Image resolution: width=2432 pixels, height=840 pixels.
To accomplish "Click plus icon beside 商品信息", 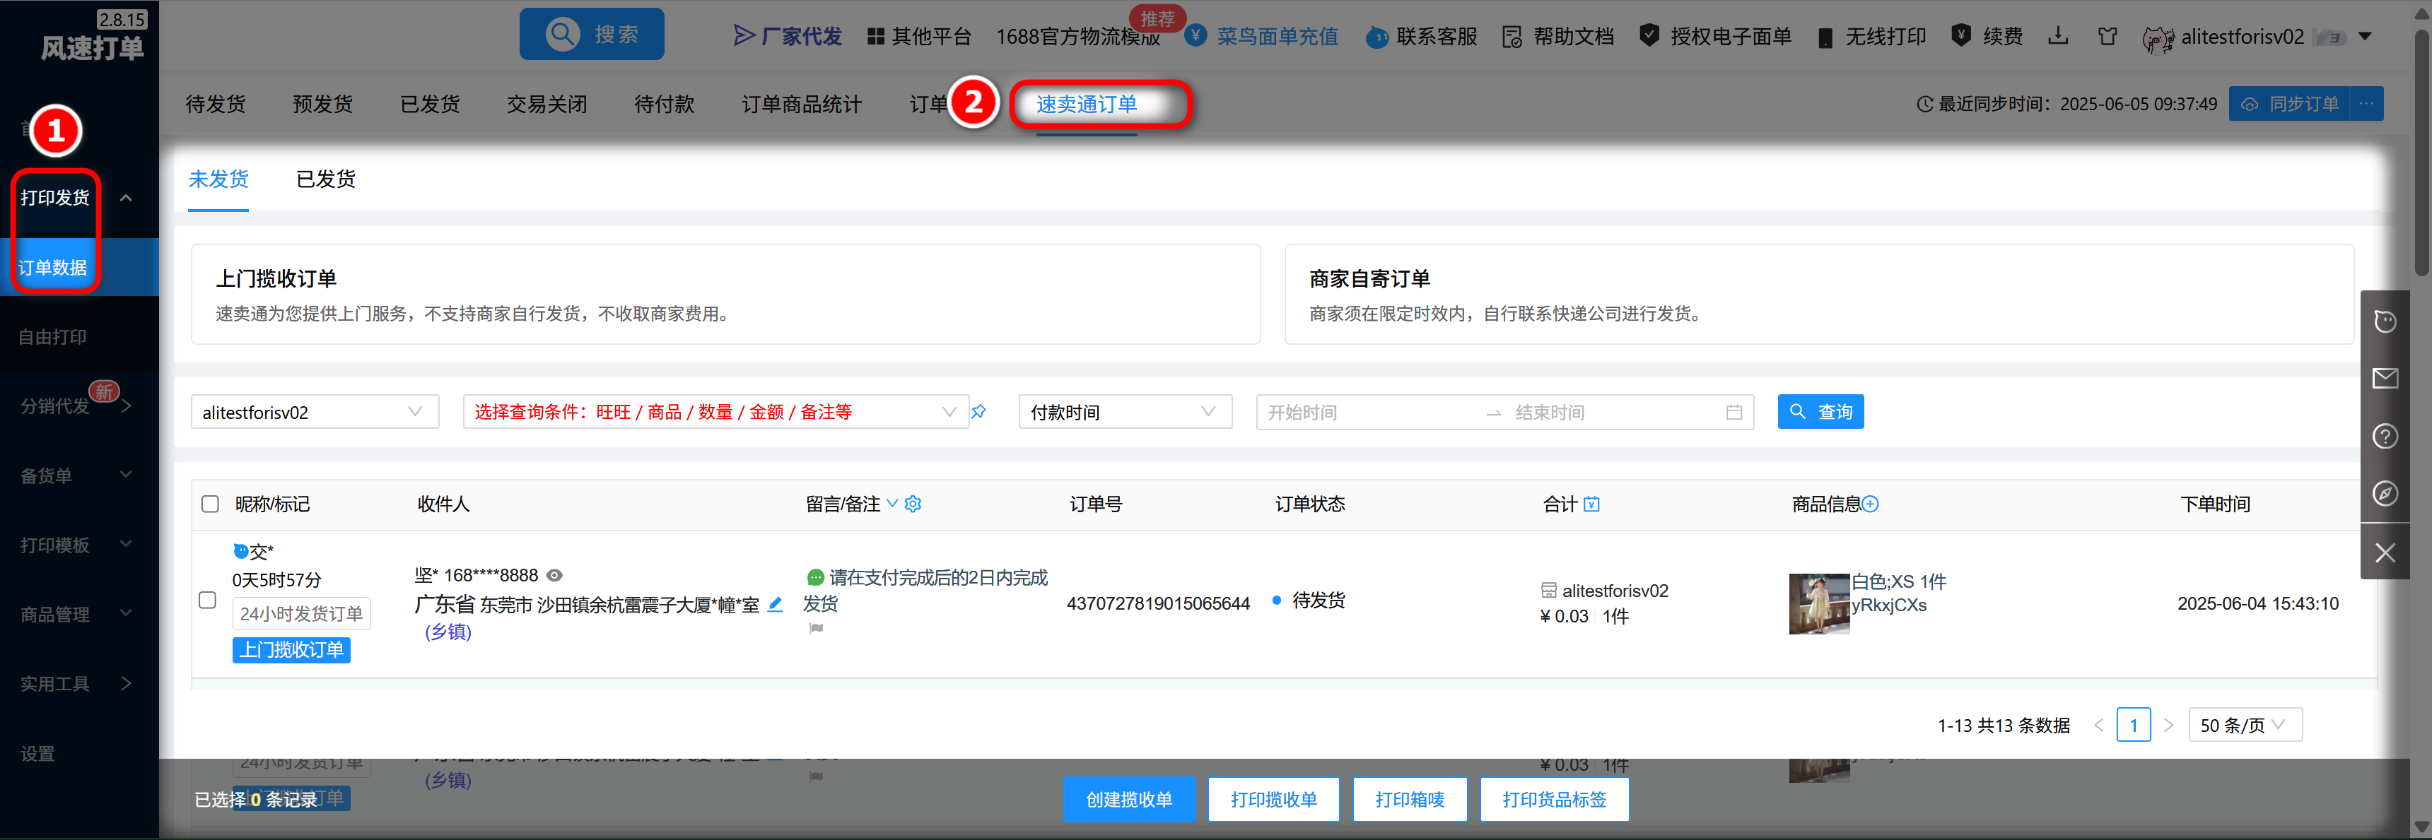I will pyautogui.click(x=1869, y=504).
